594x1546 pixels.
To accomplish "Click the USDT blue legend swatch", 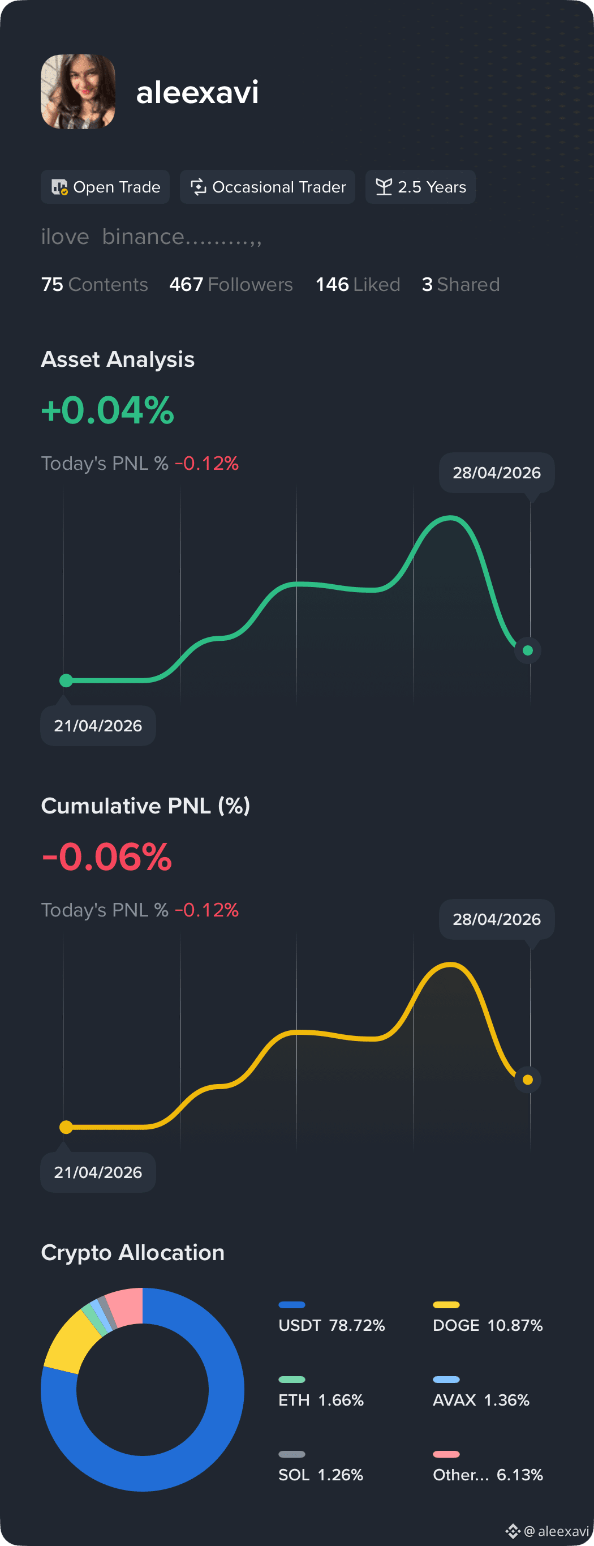I will (x=291, y=1305).
